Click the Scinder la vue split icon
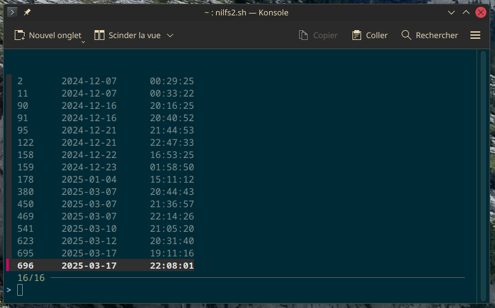 pyautogui.click(x=99, y=36)
